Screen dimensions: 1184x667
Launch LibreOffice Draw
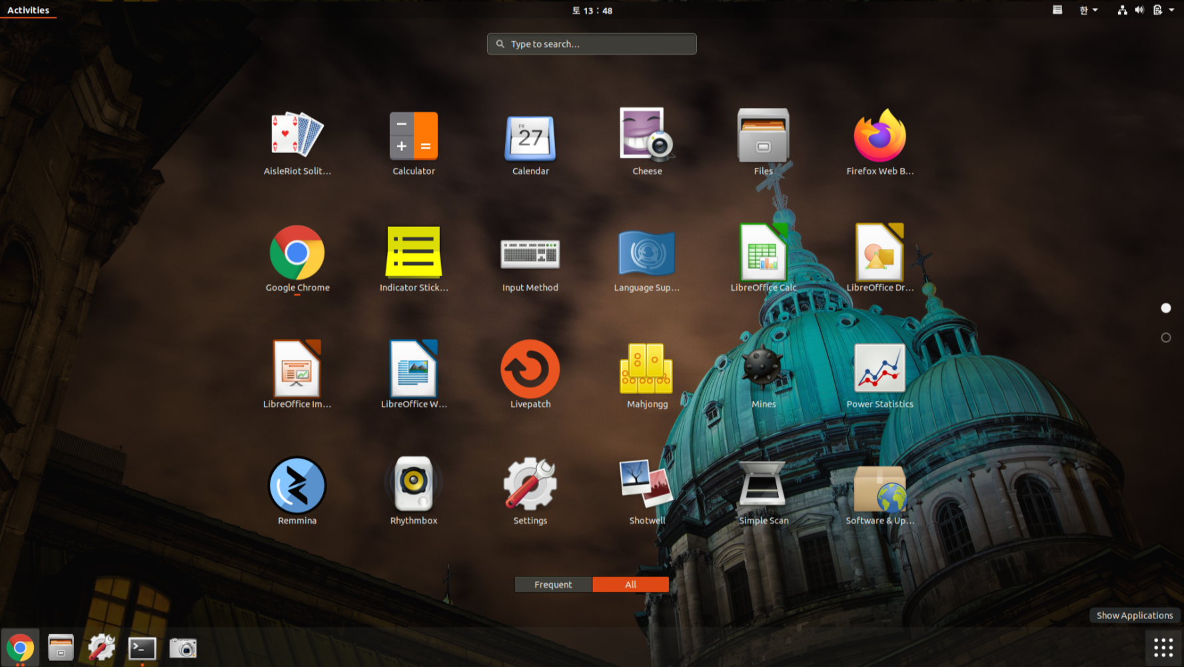(880, 259)
